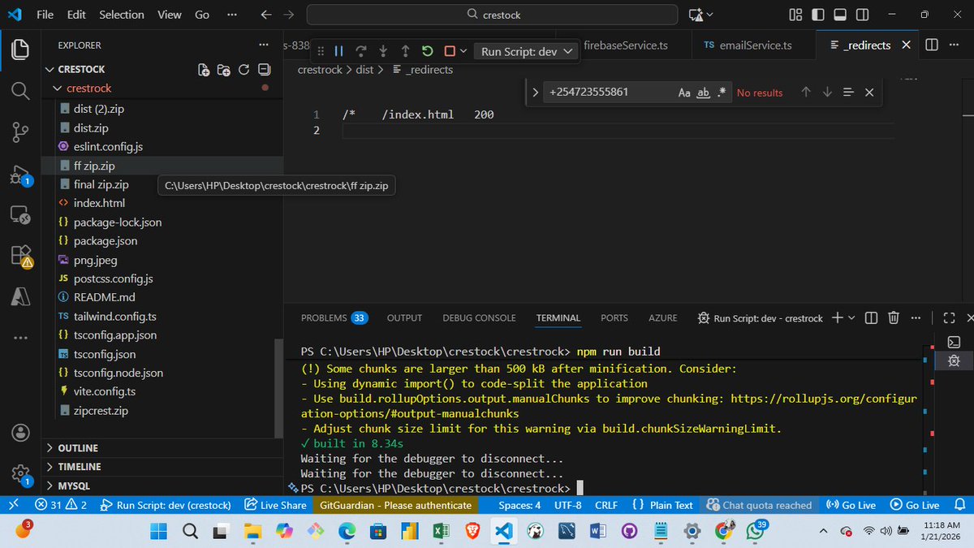Open the stop button dropdown arrow
Screen dimensions: 974x548
coord(463,50)
